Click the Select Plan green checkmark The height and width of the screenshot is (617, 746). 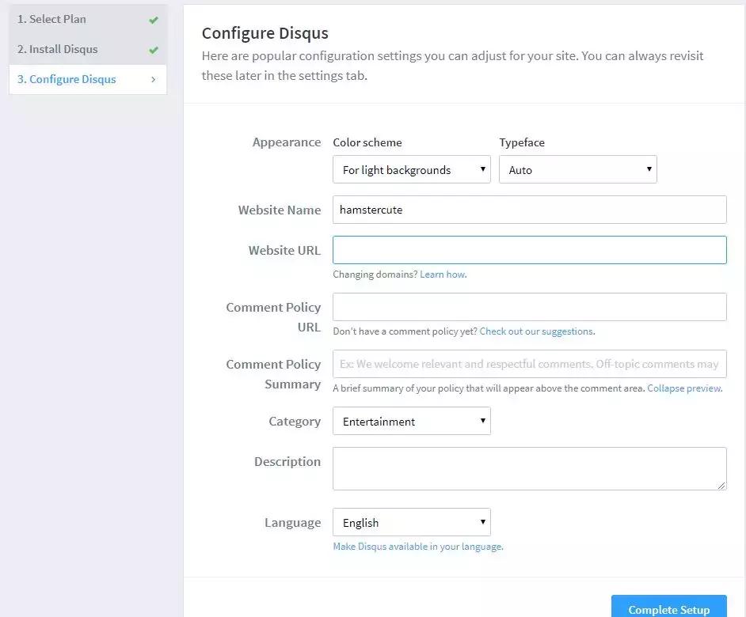[154, 20]
